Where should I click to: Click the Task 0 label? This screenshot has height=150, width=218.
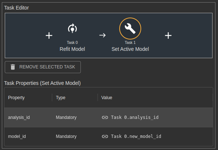(72, 42)
